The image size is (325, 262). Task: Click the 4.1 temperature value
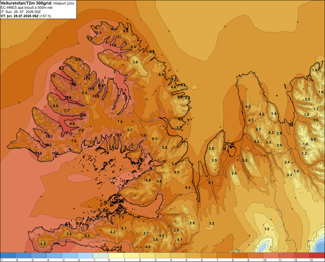(x=180, y=240)
